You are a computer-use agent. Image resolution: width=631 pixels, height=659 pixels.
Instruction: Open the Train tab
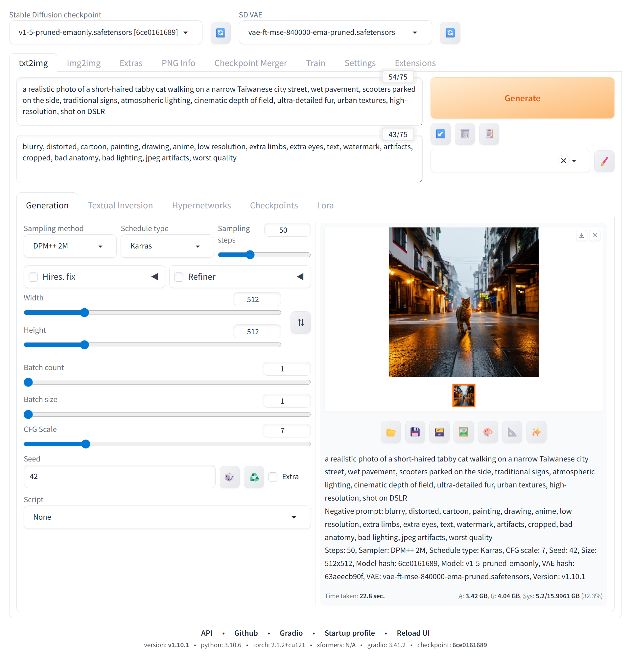[x=316, y=63]
